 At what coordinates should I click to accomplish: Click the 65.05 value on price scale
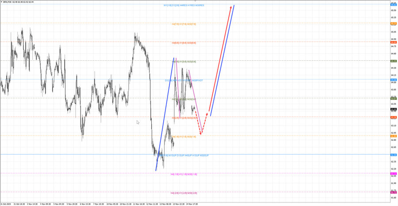pos(394,32)
